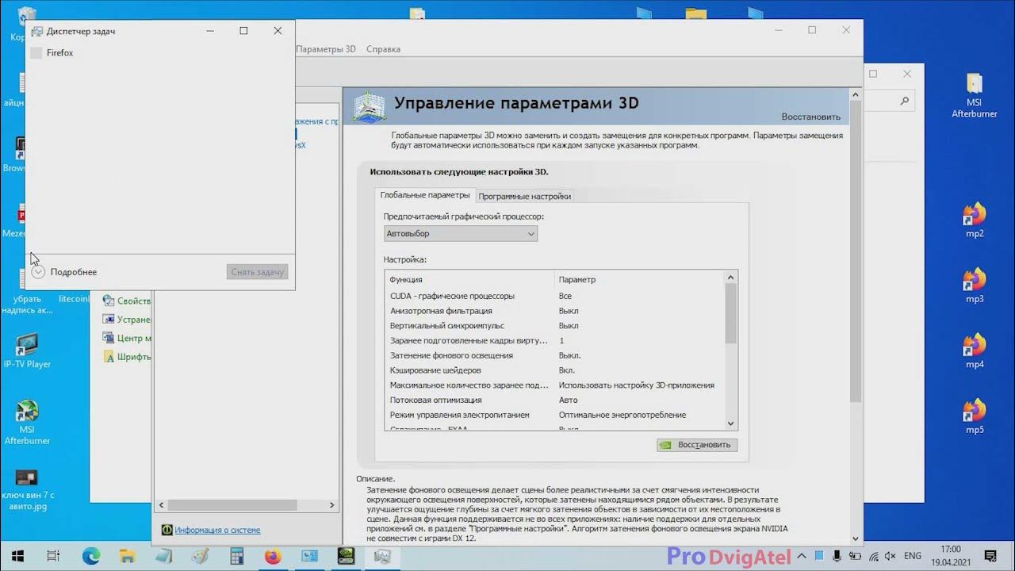Image resolution: width=1015 pixels, height=571 pixels.
Task: Click the Функция column header
Action: (x=406, y=279)
